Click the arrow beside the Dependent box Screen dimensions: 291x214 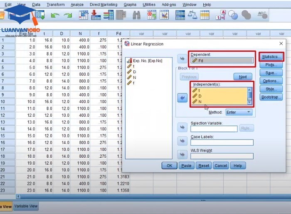pyautogui.click(x=182, y=58)
